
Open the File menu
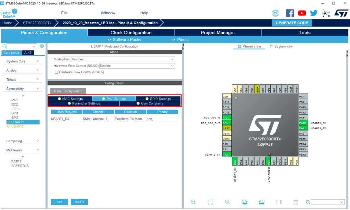(x=64, y=13)
